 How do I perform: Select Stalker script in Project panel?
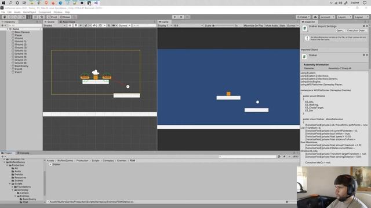[x=54, y=164]
